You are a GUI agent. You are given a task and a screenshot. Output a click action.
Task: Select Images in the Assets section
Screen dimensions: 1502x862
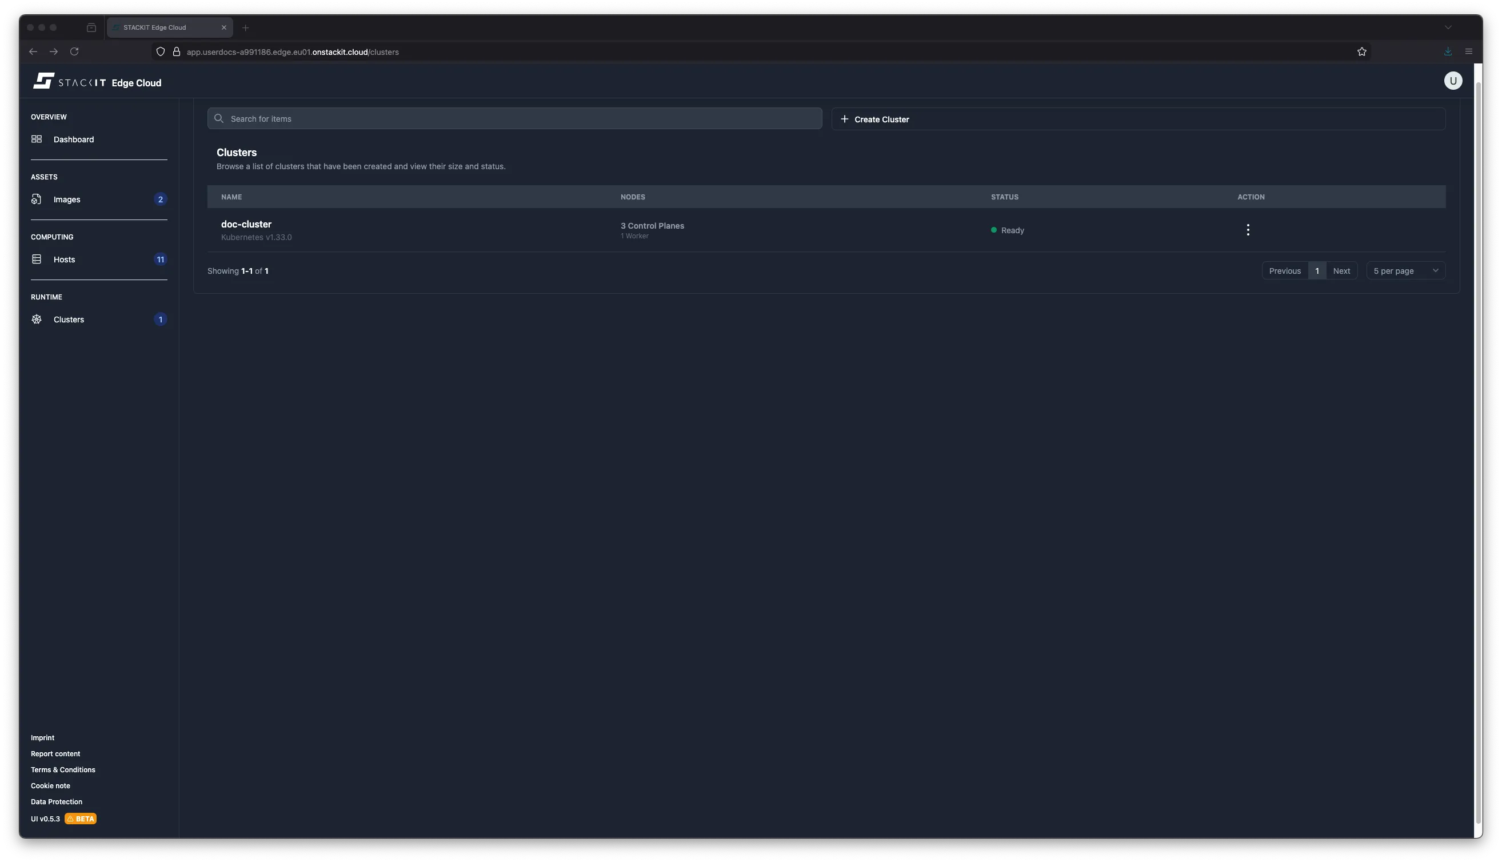click(66, 199)
